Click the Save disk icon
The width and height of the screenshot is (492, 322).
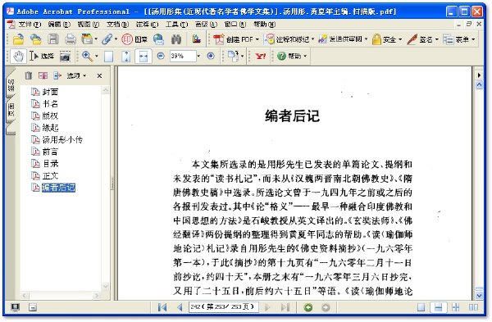click(x=53, y=39)
